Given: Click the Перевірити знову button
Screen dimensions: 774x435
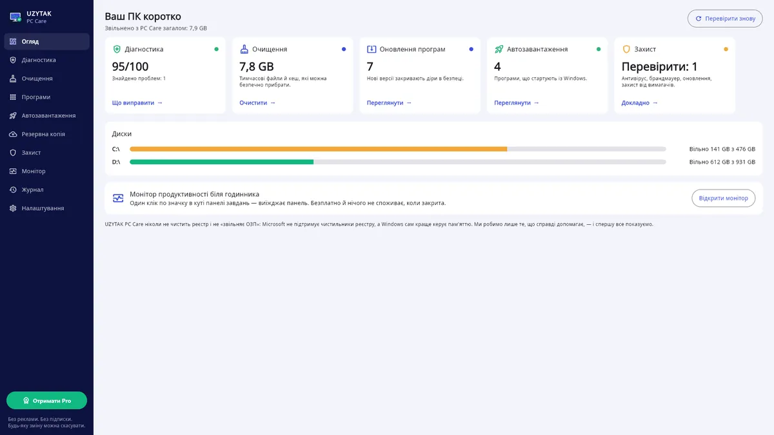Looking at the screenshot, I should coord(725,19).
